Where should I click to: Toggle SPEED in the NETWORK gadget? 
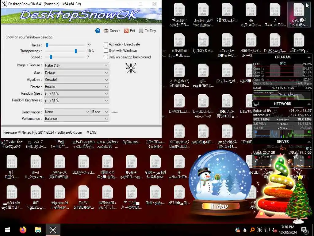click(x=282, y=120)
